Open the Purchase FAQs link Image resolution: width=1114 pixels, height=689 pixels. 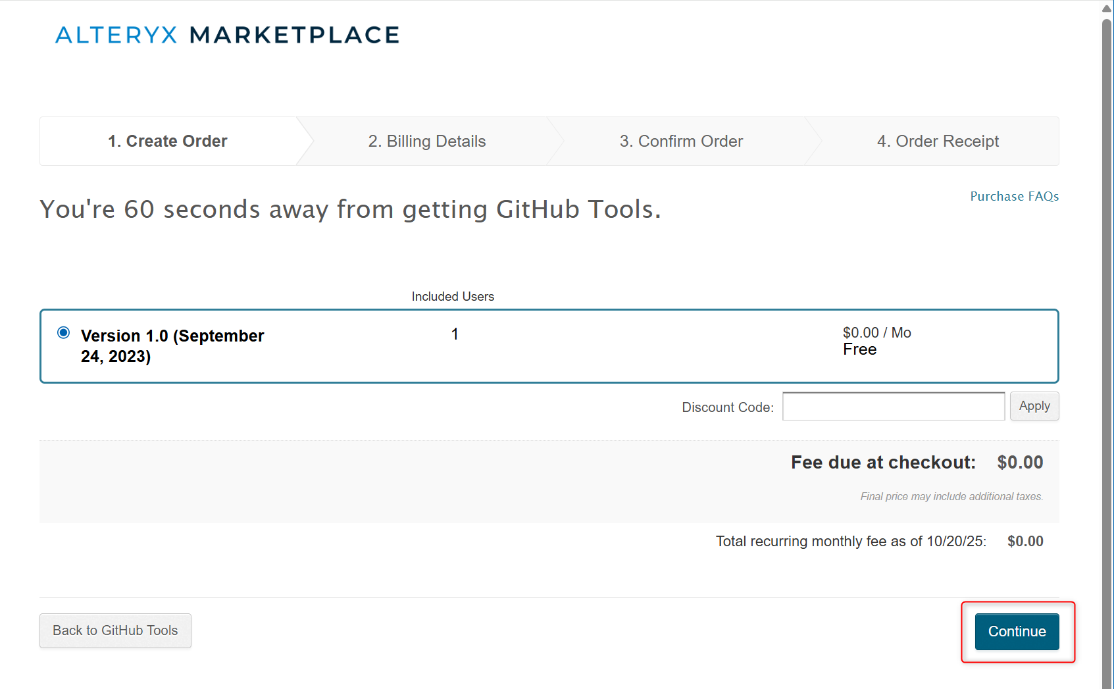pyautogui.click(x=1014, y=196)
